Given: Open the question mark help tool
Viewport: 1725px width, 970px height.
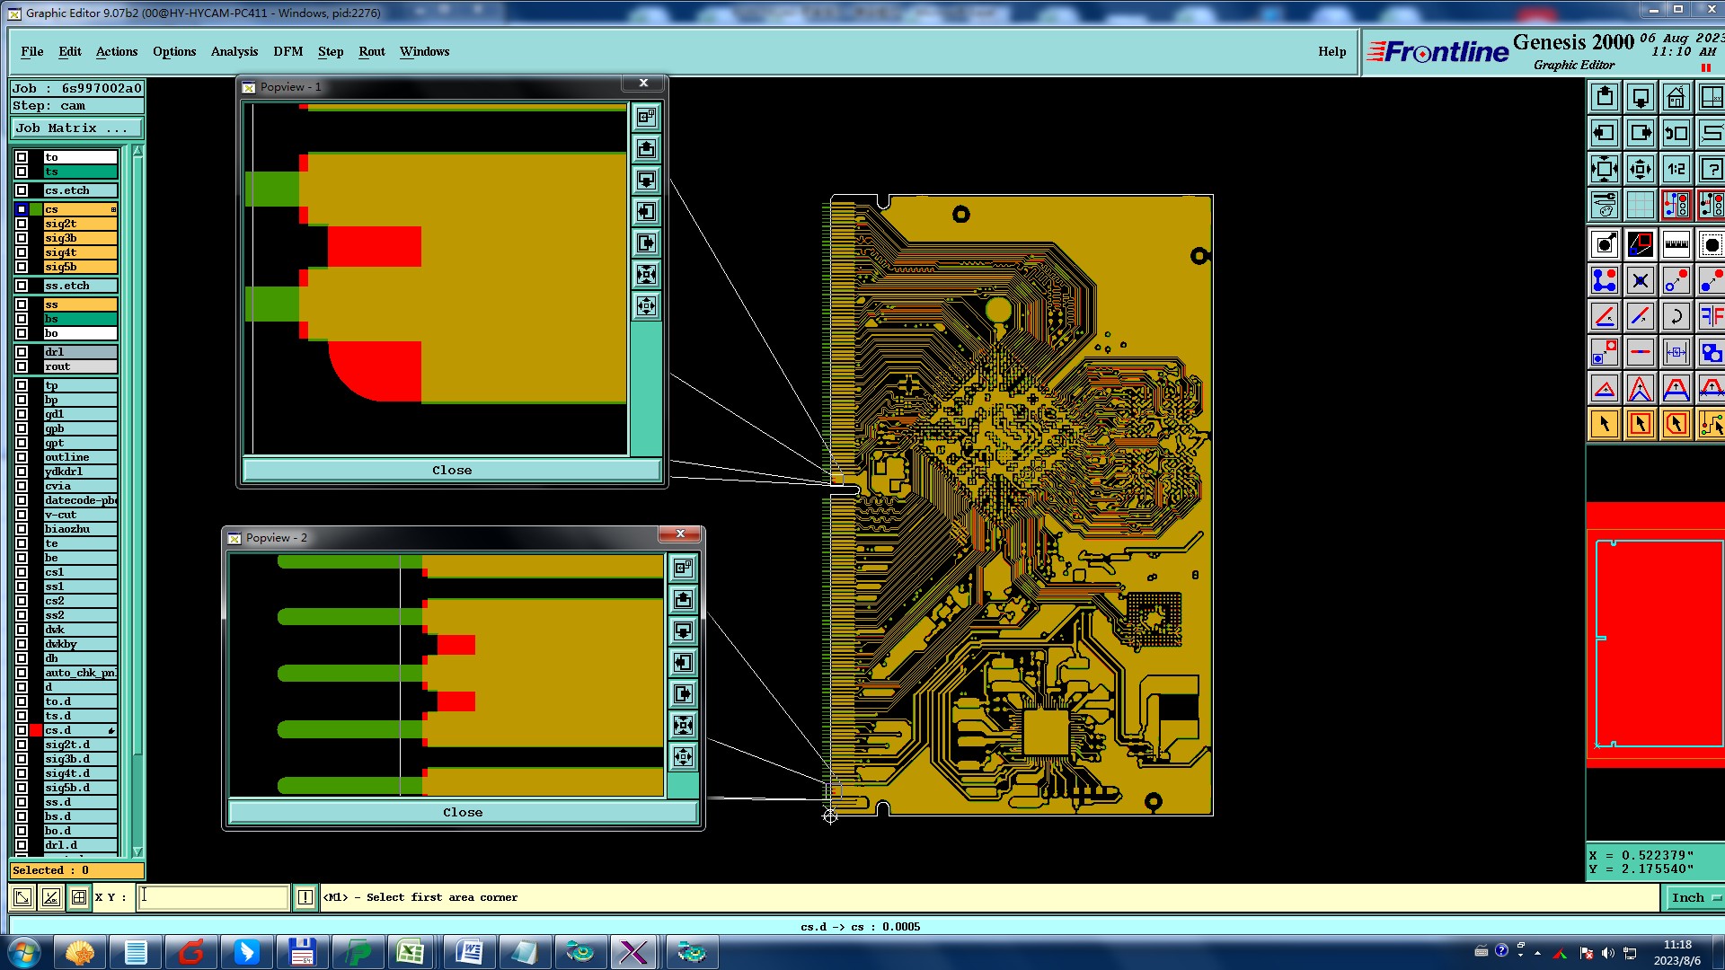Looking at the screenshot, I should [1711, 169].
